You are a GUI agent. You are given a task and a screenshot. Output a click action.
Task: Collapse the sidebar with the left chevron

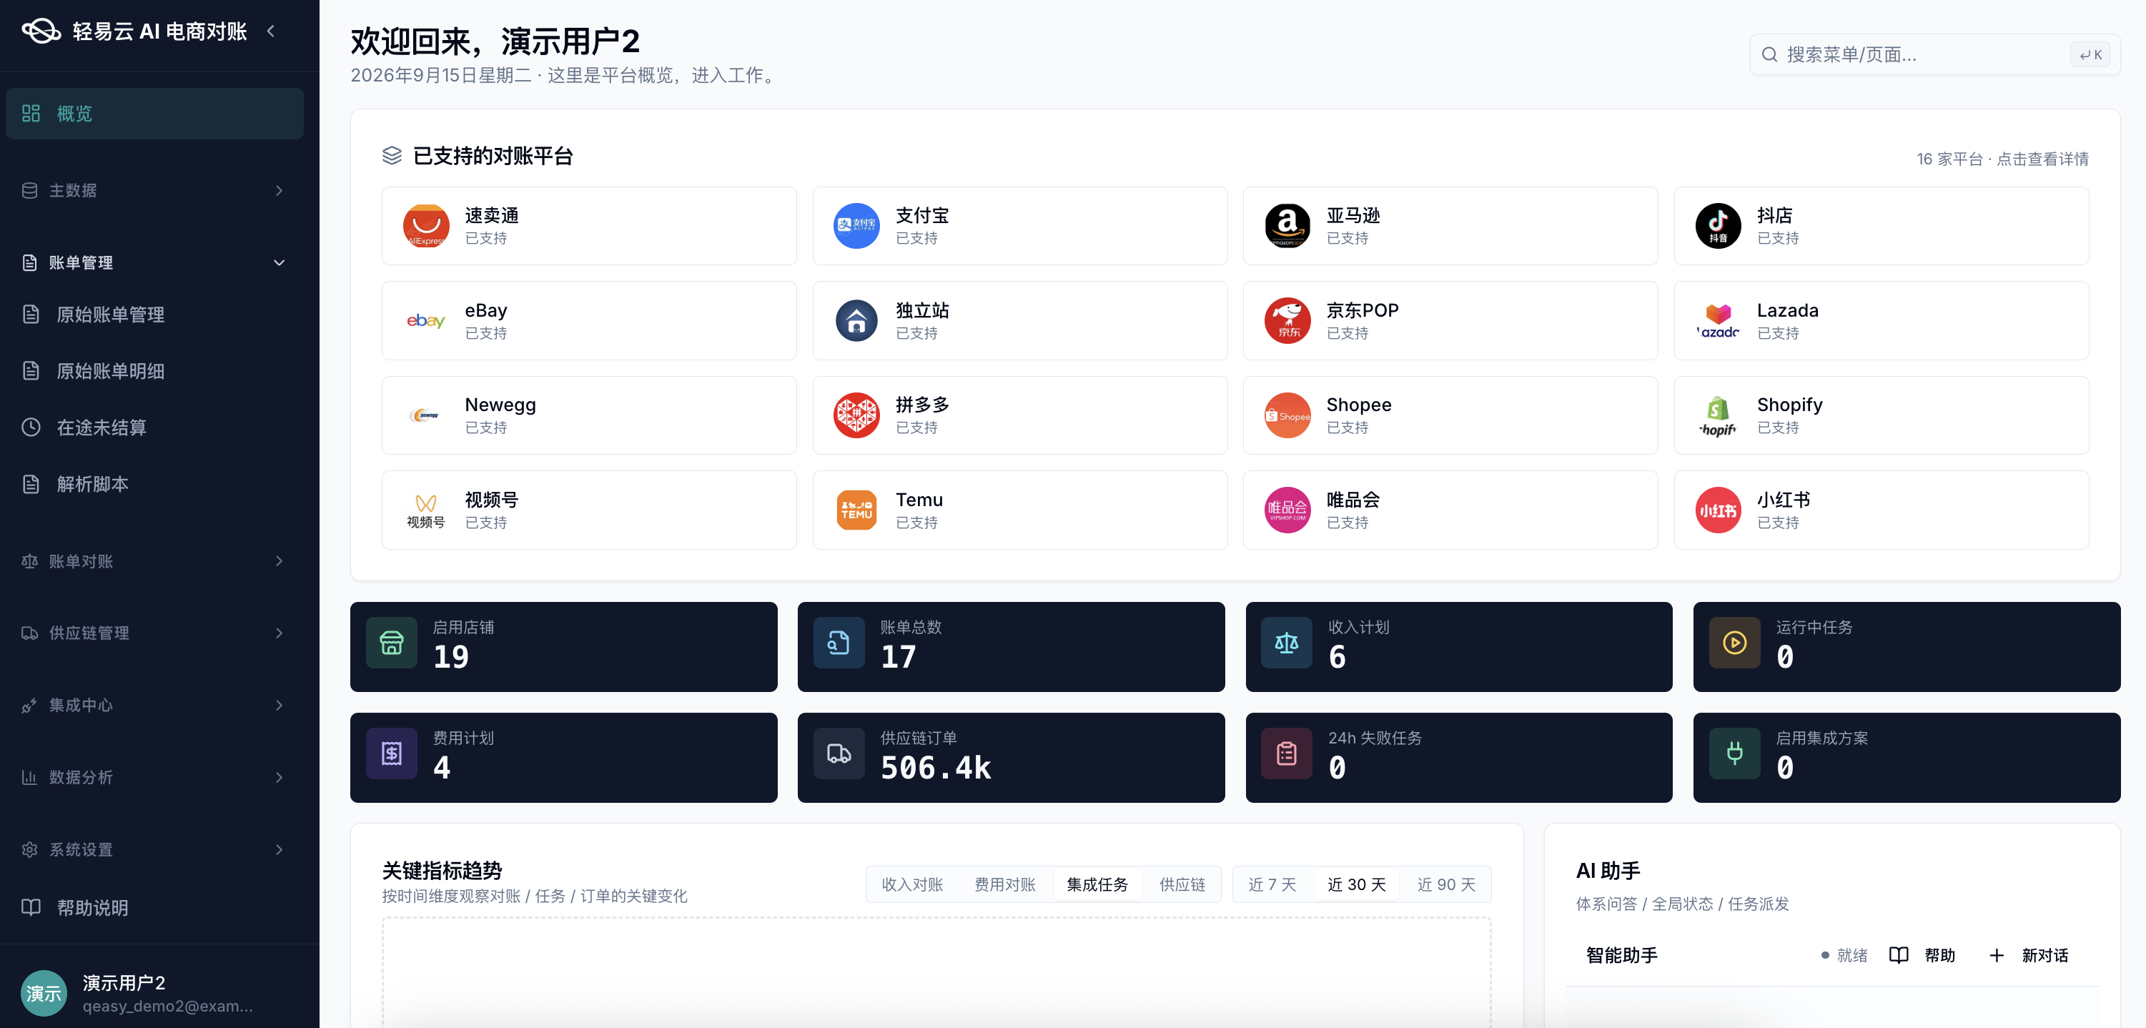tap(271, 31)
